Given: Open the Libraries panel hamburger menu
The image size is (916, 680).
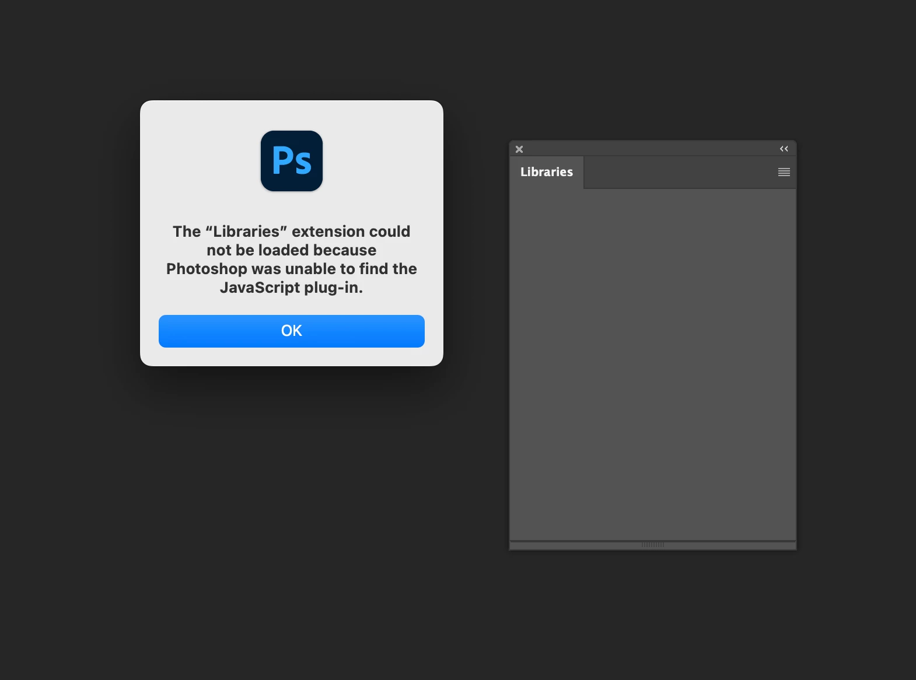Looking at the screenshot, I should (784, 172).
